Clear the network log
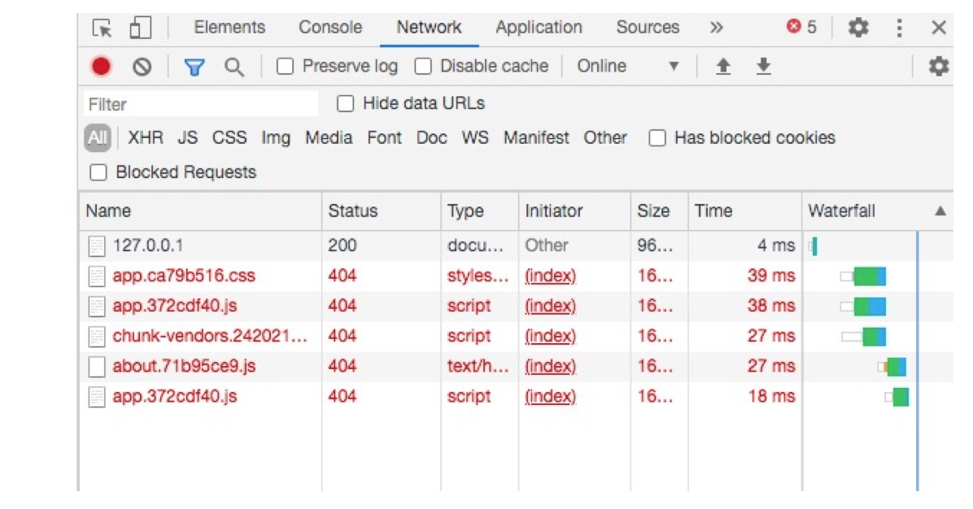The height and width of the screenshot is (509, 973). 142,67
